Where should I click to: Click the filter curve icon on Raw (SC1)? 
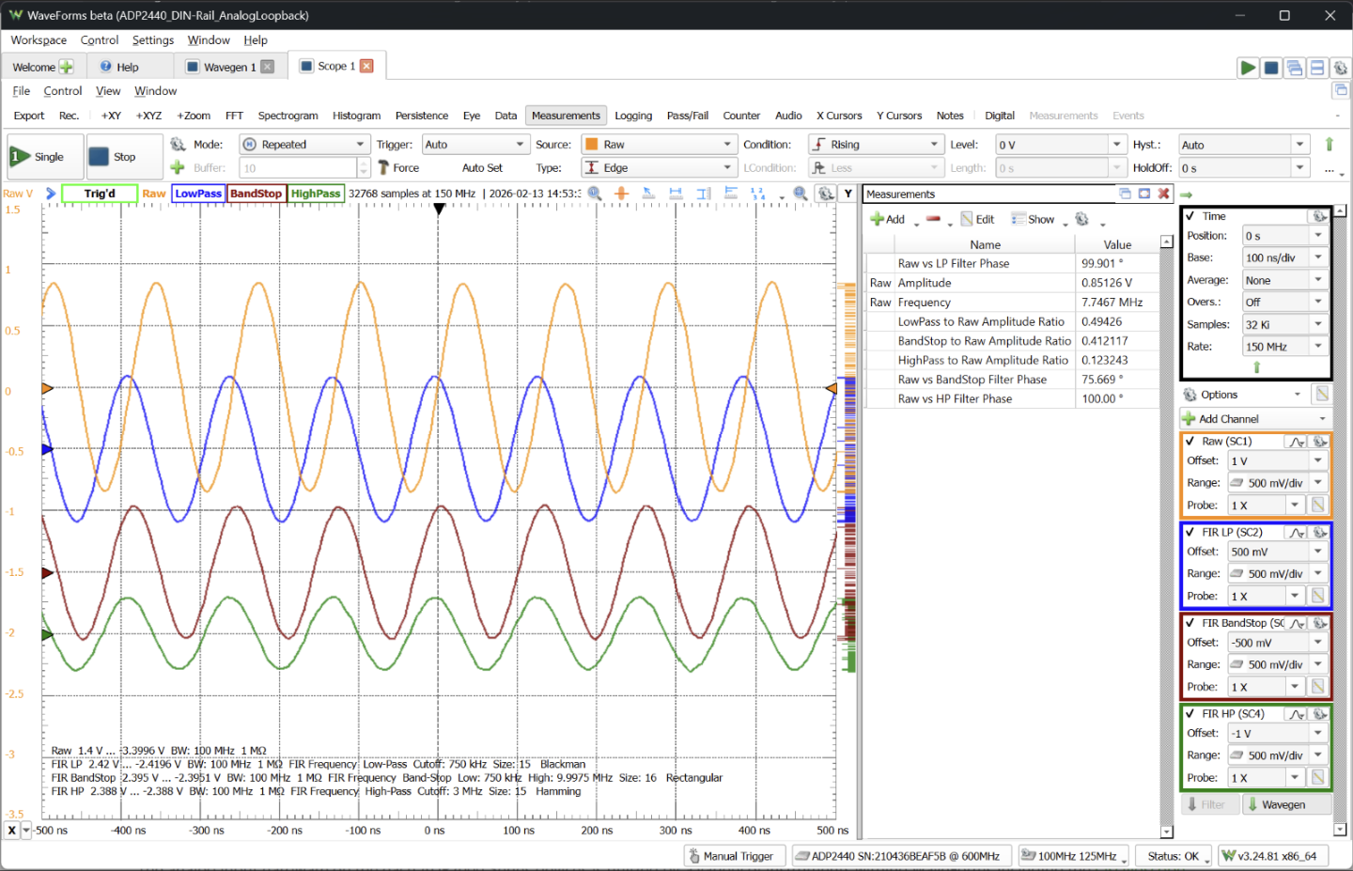(1298, 442)
